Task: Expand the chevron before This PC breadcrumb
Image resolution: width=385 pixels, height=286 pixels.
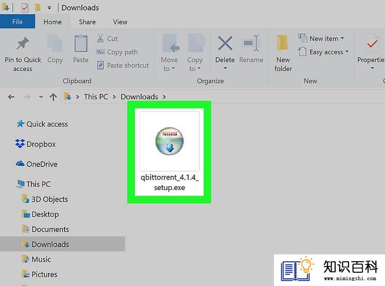Action: [78, 97]
